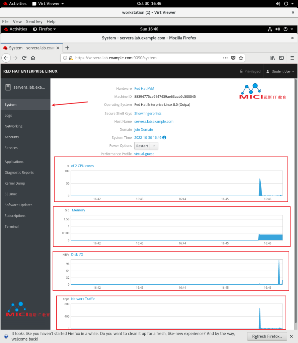Open Firefox home page icon
Image resolution: width=298 pixels, height=343 pixels.
click(x=33, y=58)
